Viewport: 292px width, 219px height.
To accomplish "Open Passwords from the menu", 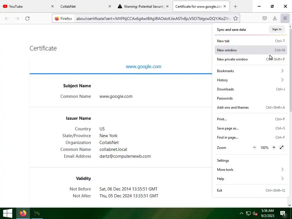I will click(x=251, y=98).
